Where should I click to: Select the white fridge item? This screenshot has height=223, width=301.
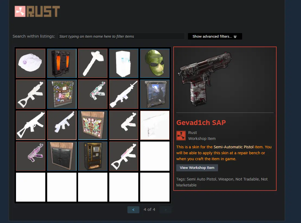tap(124, 63)
